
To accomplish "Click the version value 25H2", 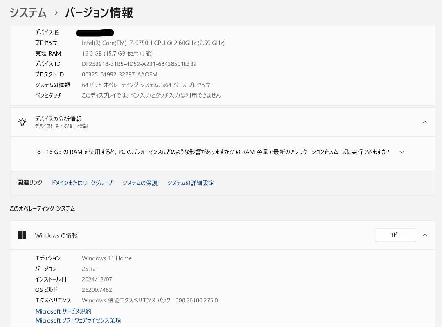I will point(89,269).
